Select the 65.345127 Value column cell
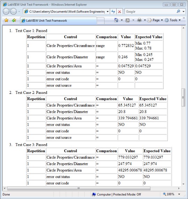The height and width of the screenshot is (199, 188). coord(128,105)
